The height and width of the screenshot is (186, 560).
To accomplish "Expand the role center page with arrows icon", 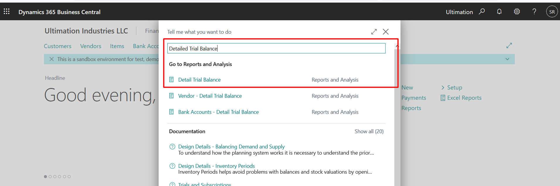I will (x=509, y=45).
